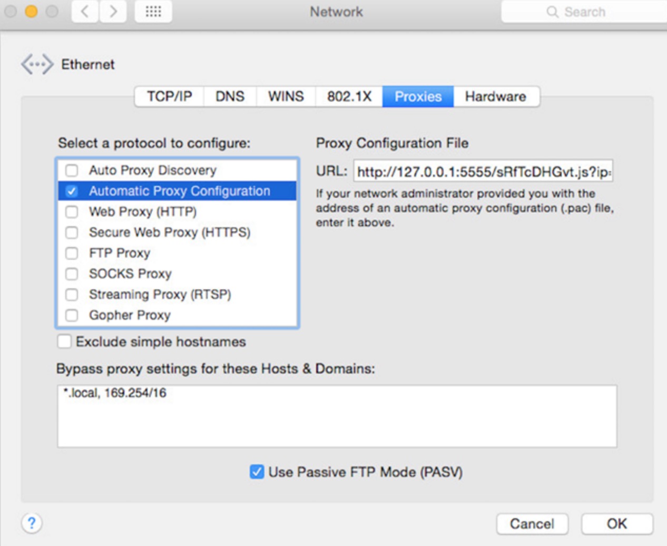Go back with the left arrow button

85,12
